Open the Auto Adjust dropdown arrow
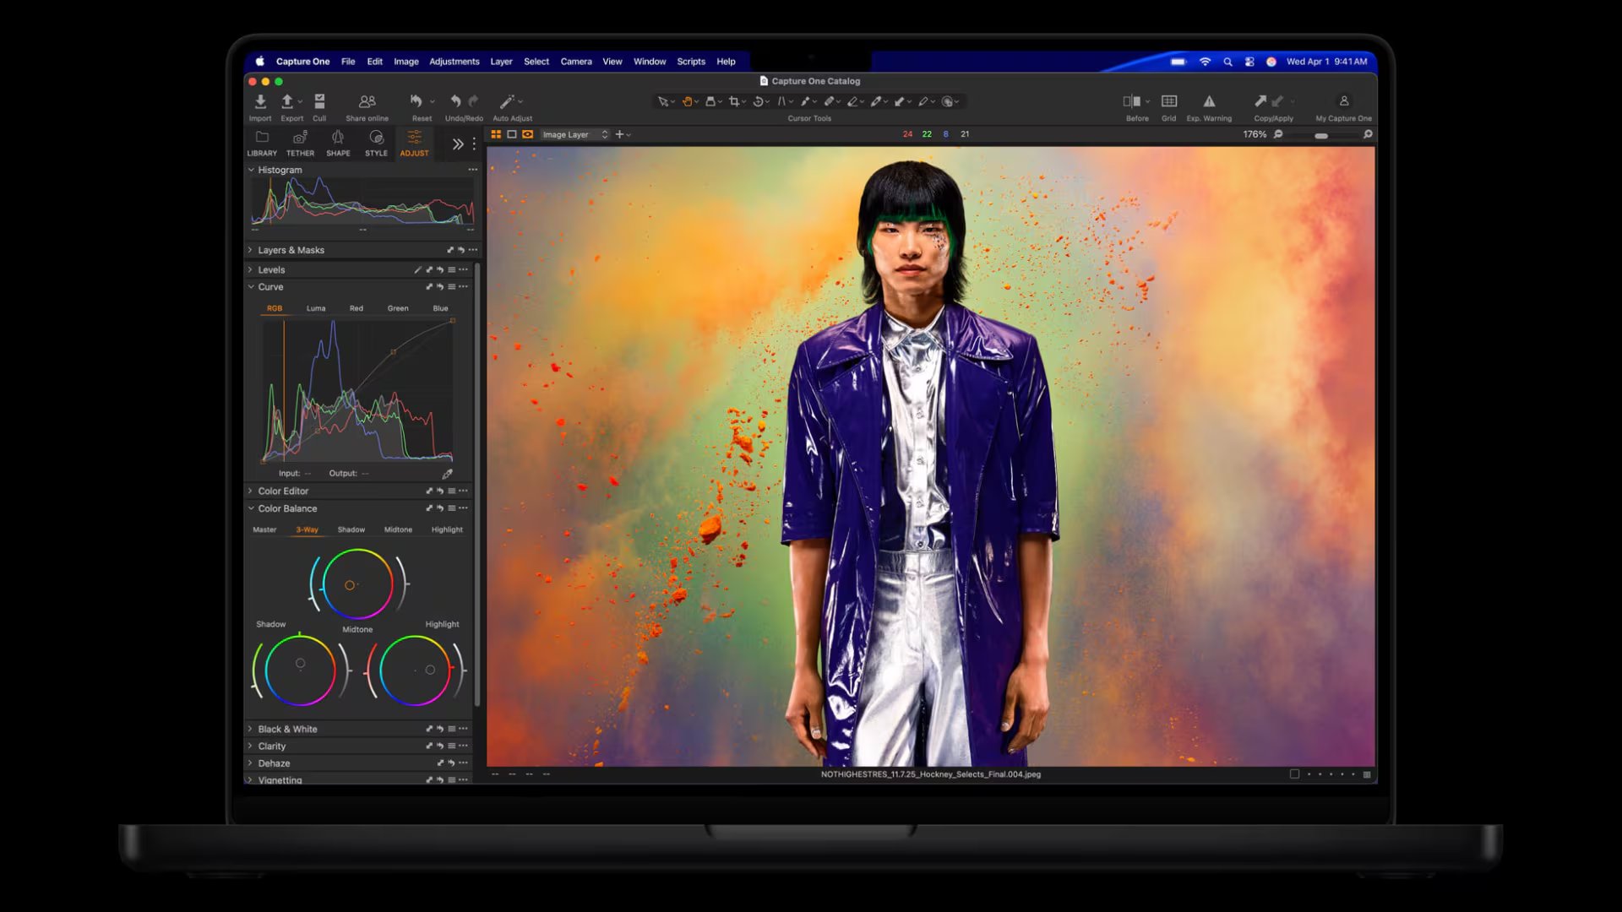The image size is (1622, 912). coord(522,101)
